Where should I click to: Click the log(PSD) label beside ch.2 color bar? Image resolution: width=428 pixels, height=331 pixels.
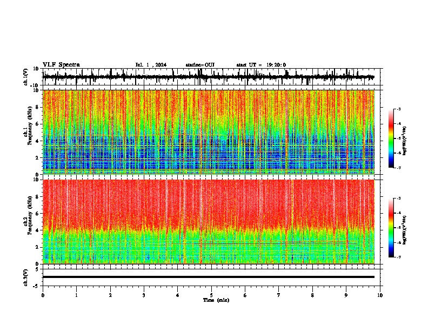click(x=405, y=230)
